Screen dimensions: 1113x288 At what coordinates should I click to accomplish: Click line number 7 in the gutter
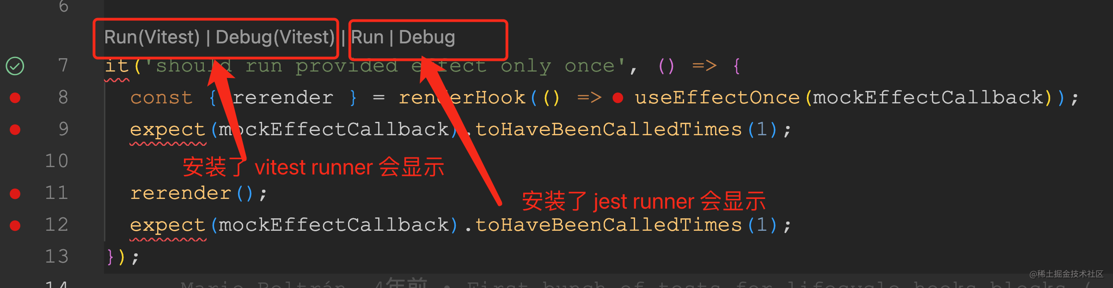click(x=63, y=66)
